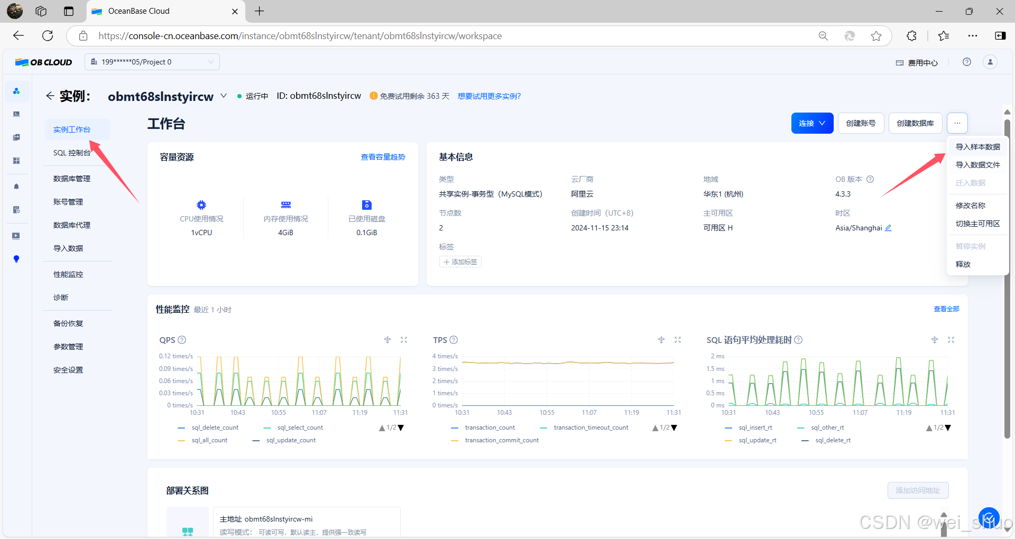The width and height of the screenshot is (1015, 539).
Task: Click the edit timezone pencil icon
Action: pyautogui.click(x=888, y=228)
